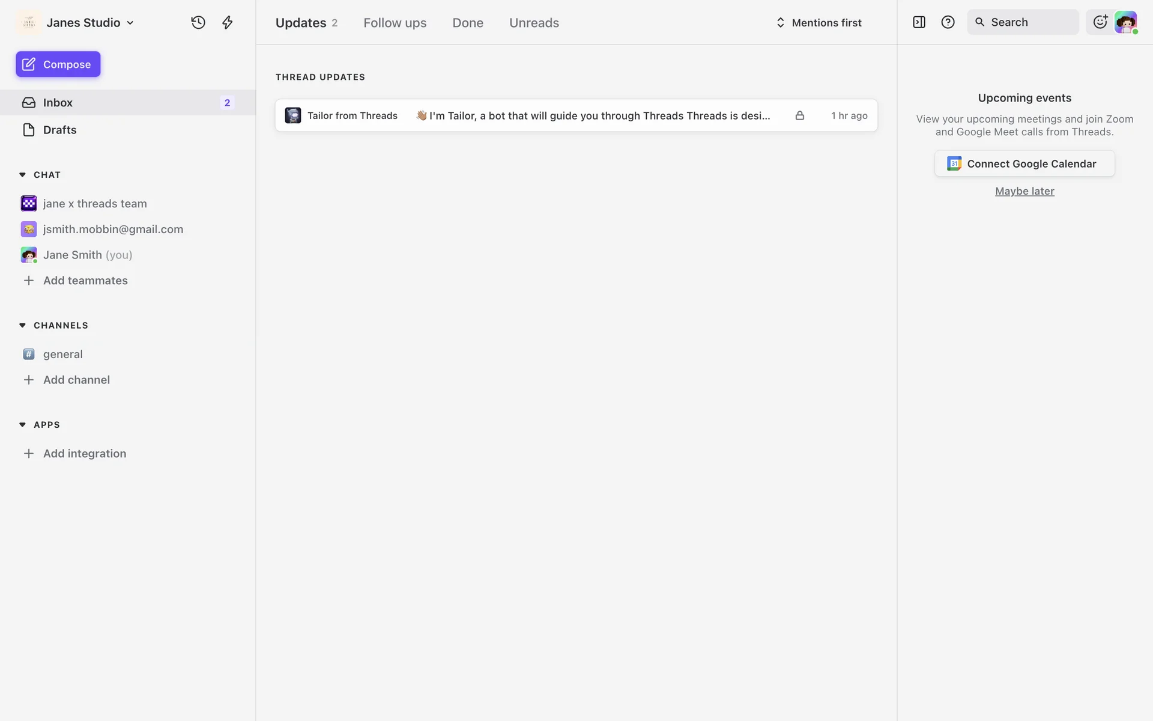This screenshot has width=1153, height=721.
Task: Click the lock icon on Tailor thread
Action: click(x=799, y=115)
